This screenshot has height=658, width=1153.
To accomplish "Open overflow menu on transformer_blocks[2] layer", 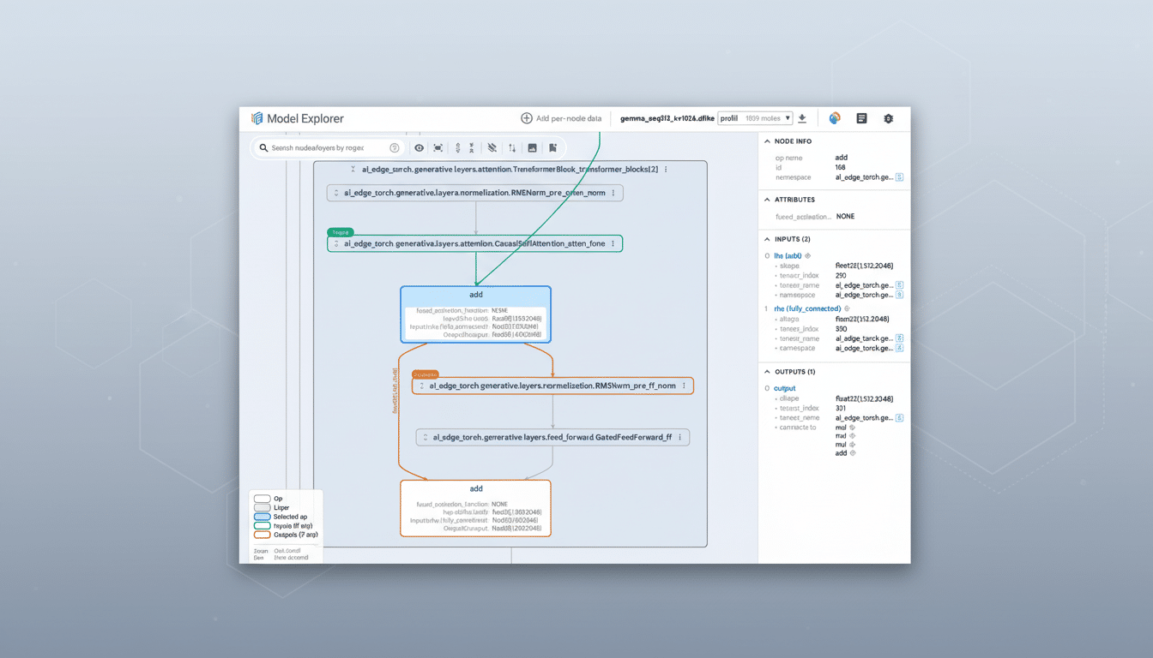I will click(x=667, y=169).
